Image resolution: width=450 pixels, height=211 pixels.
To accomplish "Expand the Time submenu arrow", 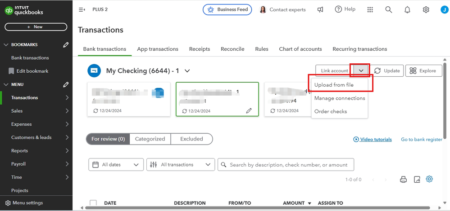I will [x=67, y=177].
